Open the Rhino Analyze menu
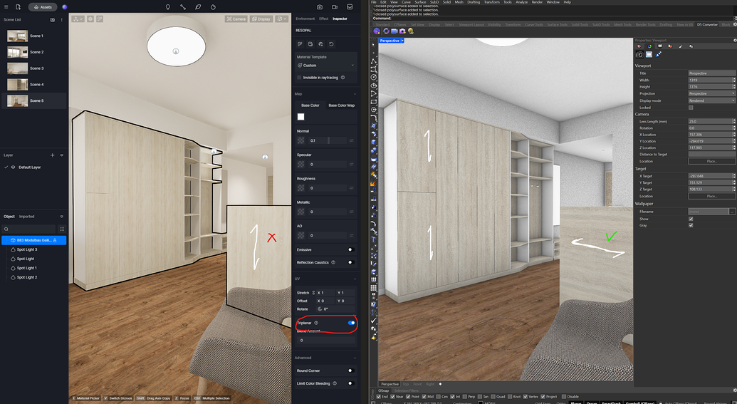Viewport: 737px width, 404px height. 521,2
